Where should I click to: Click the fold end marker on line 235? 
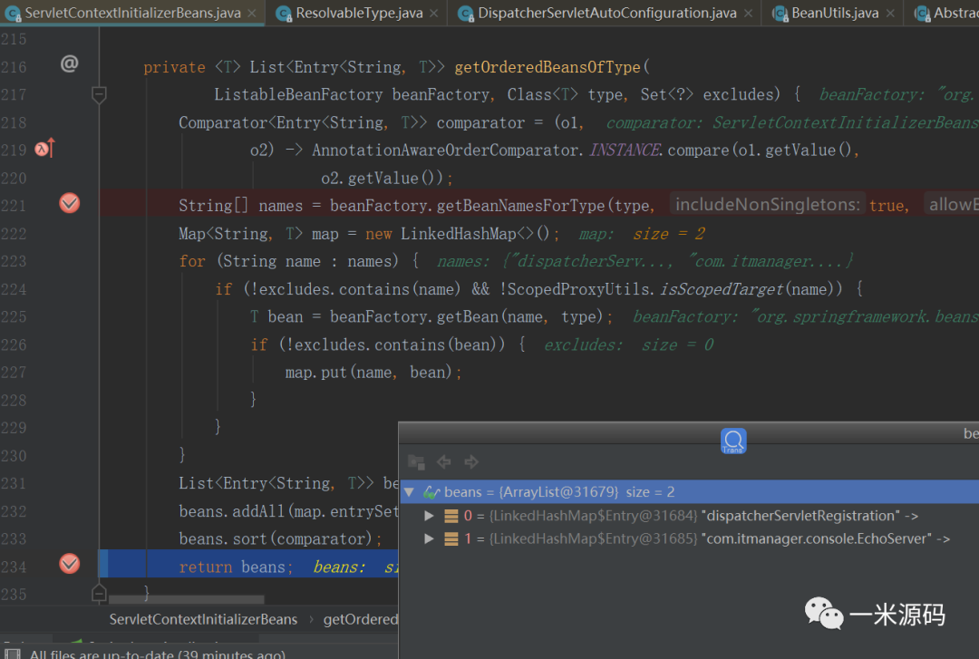pyautogui.click(x=99, y=593)
